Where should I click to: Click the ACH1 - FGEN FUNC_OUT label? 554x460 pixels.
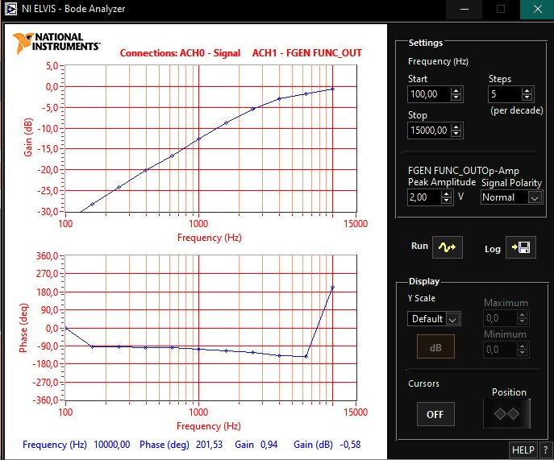pos(307,53)
